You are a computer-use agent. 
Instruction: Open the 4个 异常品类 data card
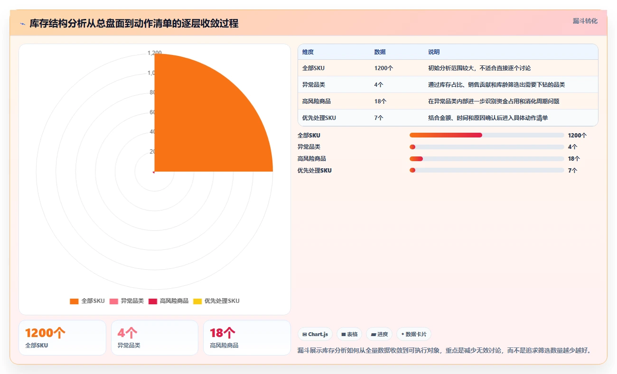(155, 338)
